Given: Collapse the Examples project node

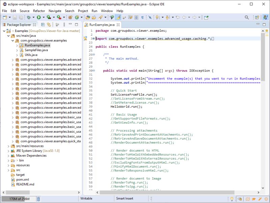Looking at the screenshot, I should click(x=4, y=31).
